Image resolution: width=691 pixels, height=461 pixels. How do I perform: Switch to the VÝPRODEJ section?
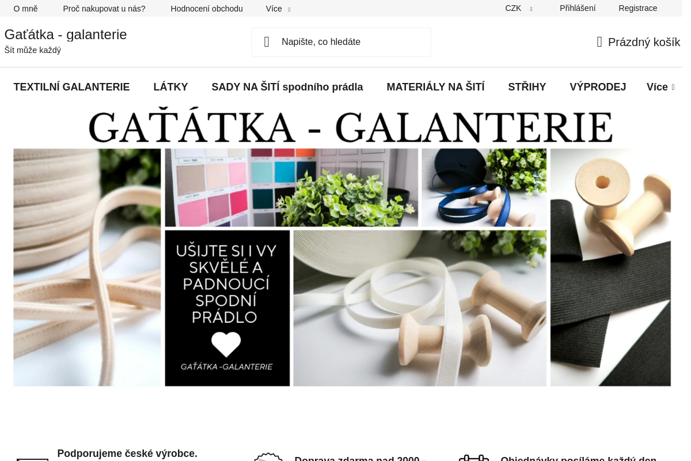pyautogui.click(x=598, y=87)
